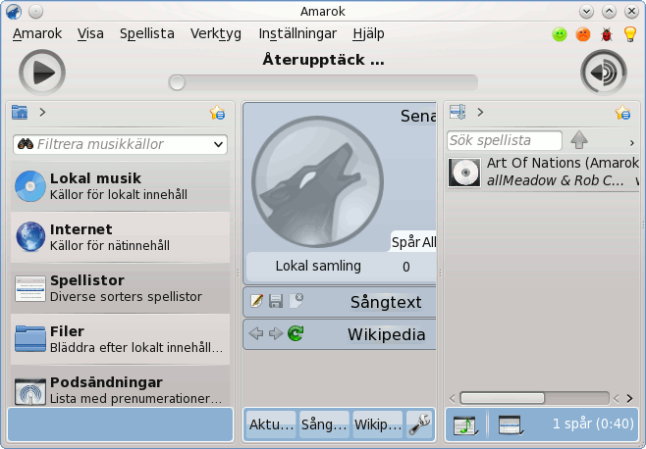Click the green smiley like icon
This screenshot has height=449, width=646.
560,34
